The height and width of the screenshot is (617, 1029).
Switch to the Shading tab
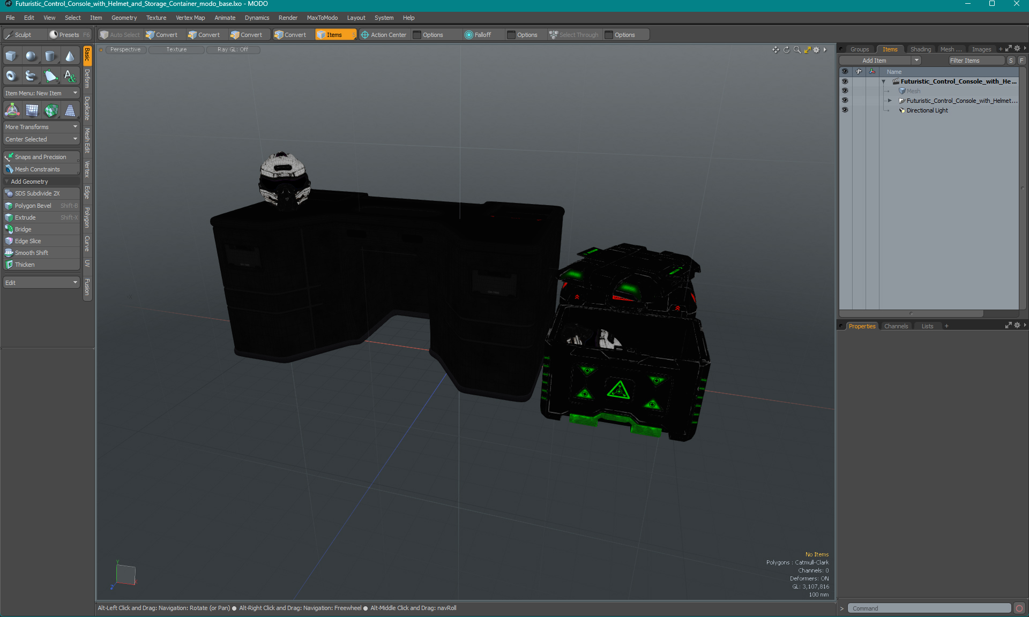pos(921,49)
